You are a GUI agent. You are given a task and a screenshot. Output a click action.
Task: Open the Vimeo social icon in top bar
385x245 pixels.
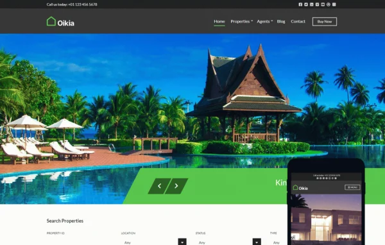click(317, 4)
